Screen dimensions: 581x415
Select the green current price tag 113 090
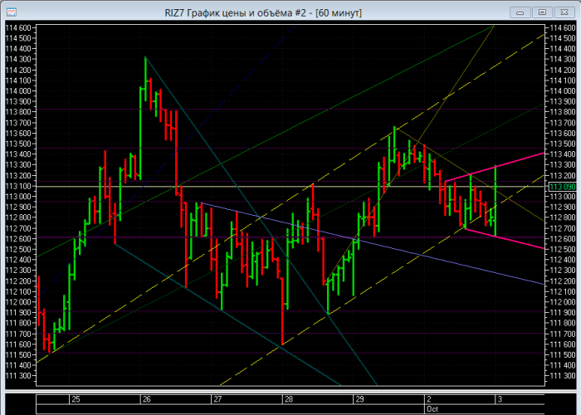[562, 187]
